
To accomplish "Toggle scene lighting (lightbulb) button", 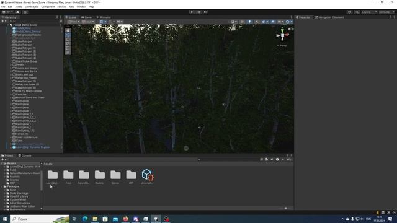I will click(249, 22).
